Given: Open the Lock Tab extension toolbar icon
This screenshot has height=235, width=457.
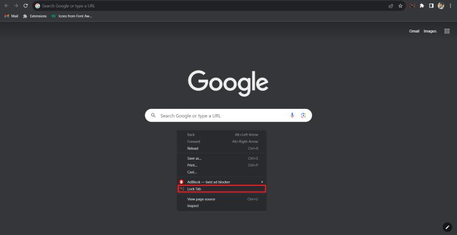Looking at the screenshot, I should 412,6.
